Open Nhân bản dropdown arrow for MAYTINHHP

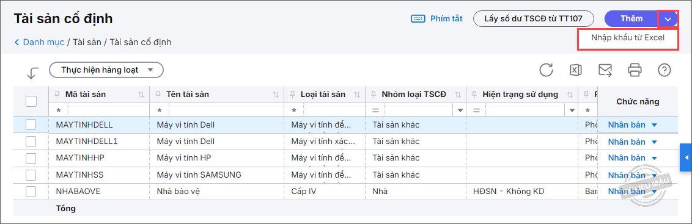[x=654, y=158]
